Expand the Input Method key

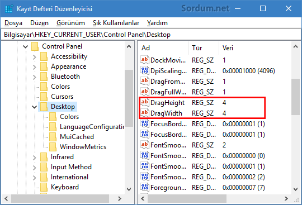(x=35, y=167)
